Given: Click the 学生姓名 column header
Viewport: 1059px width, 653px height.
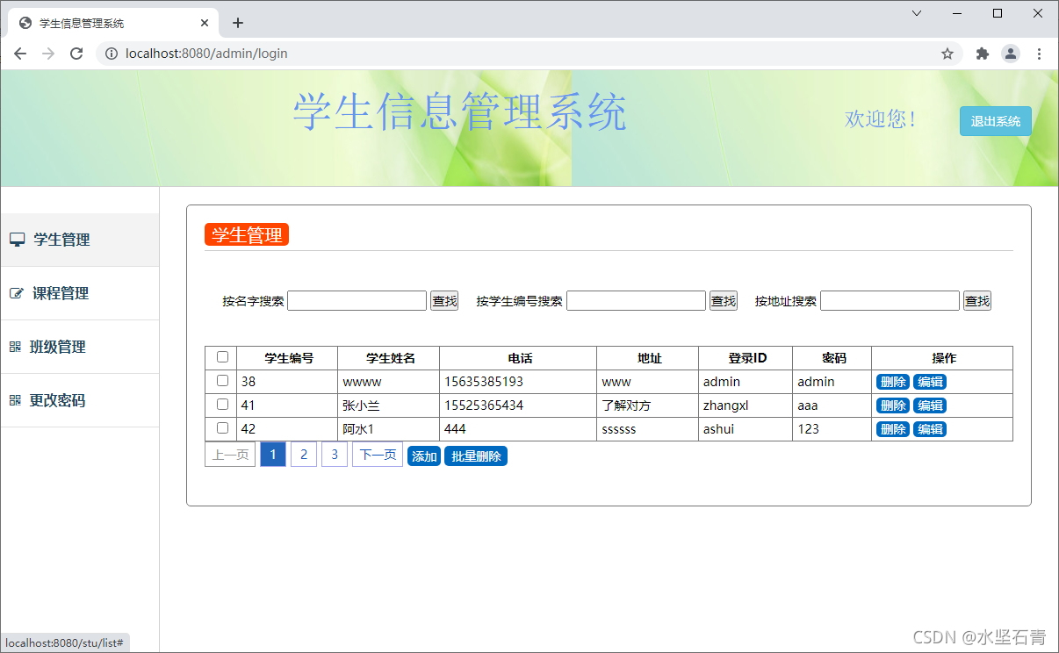Looking at the screenshot, I should coord(390,358).
